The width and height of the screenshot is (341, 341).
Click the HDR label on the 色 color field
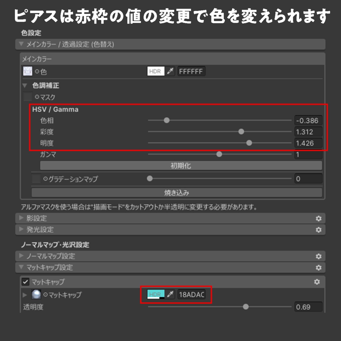[156, 71]
